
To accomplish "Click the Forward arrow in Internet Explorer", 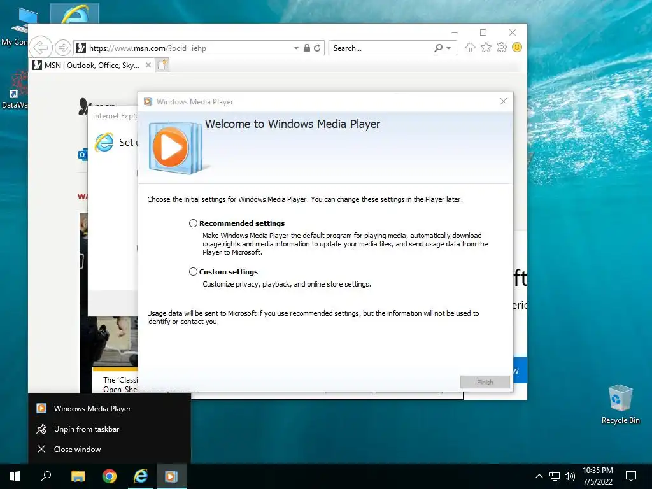I will coord(63,48).
